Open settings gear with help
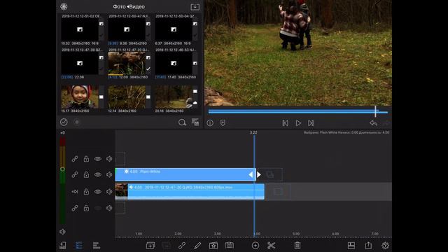This screenshot has height=252, width=448. pyautogui.click(x=385, y=246)
